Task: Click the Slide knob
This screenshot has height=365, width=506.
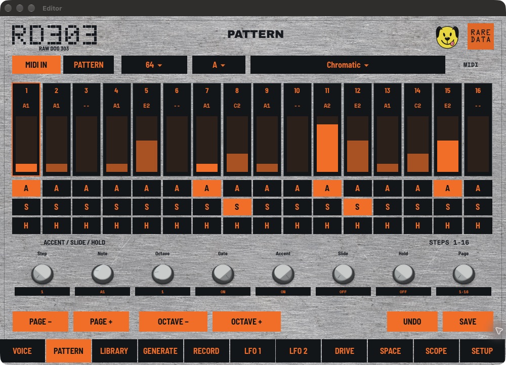Action: pos(343,274)
